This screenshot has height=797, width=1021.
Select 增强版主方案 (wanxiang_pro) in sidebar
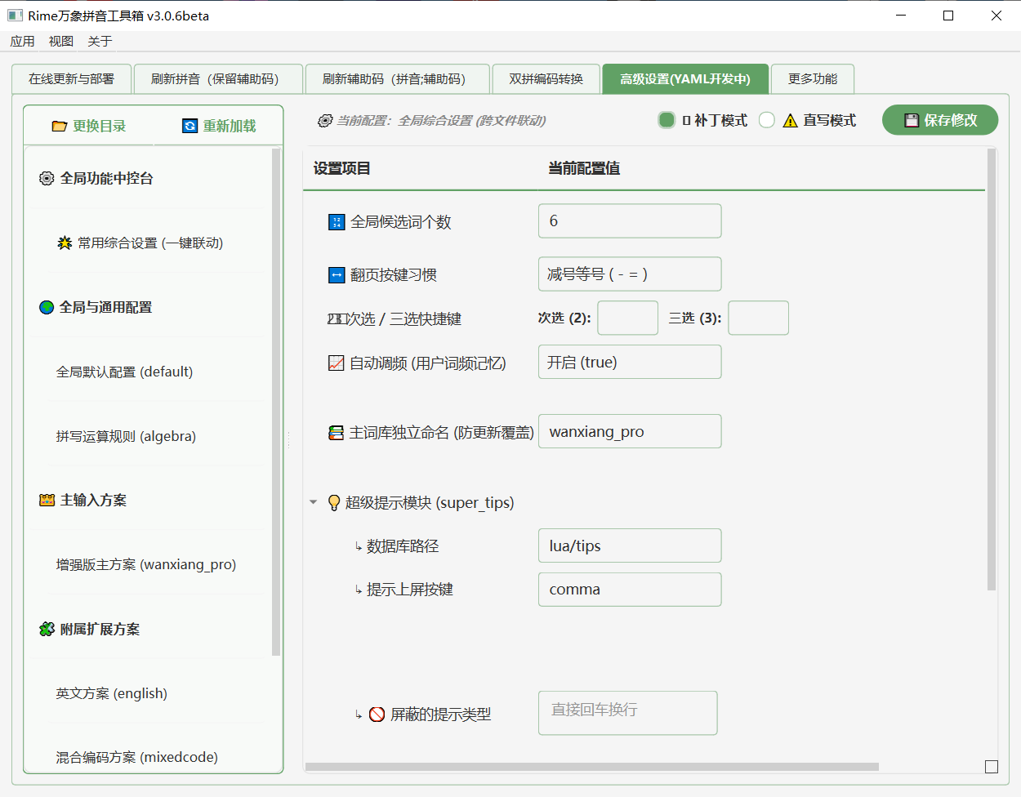coord(148,564)
